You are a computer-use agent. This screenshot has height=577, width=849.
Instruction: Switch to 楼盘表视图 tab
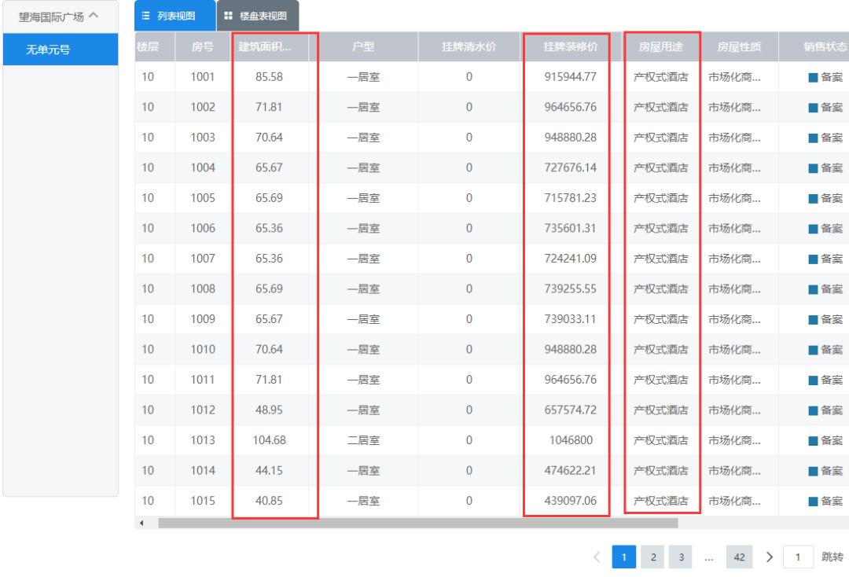[x=258, y=16]
